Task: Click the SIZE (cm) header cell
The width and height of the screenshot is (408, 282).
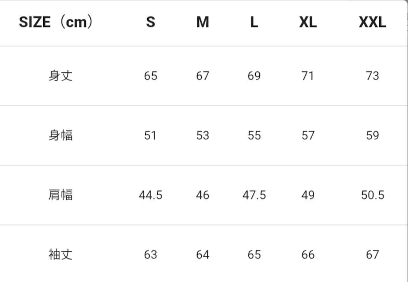Action: pyautogui.click(x=56, y=22)
